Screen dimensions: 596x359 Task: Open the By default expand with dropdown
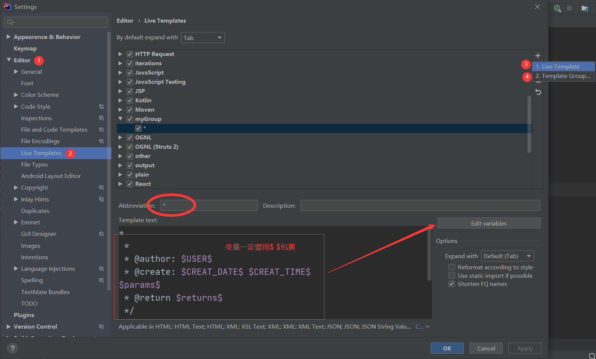[x=203, y=37]
